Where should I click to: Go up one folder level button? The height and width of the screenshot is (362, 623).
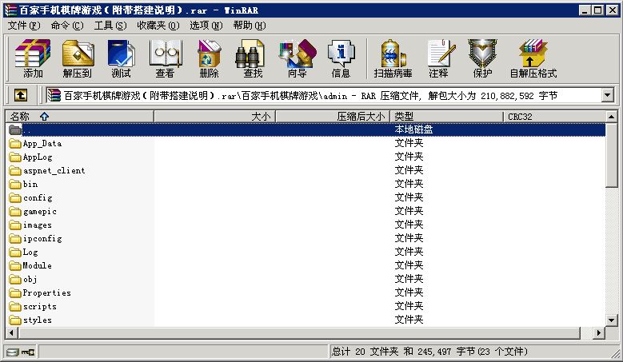(x=21, y=96)
